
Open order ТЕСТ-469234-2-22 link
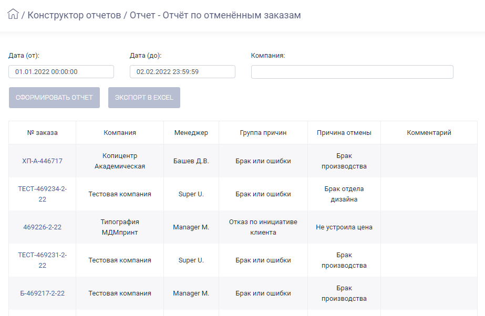43,194
